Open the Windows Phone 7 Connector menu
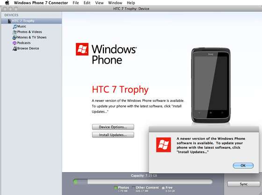262x195 pixels. tap(41, 3)
